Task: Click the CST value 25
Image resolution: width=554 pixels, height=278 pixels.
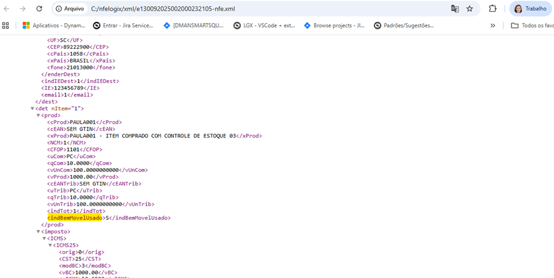Action: [x=78, y=259]
